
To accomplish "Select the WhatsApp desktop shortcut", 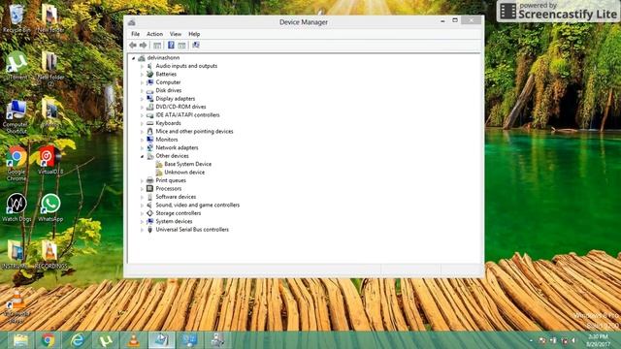I will (50, 207).
